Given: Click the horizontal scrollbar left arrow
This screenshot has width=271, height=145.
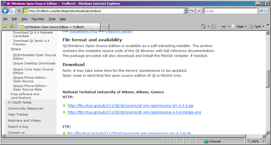Looking at the screenshot, I should [x=3, y=136].
